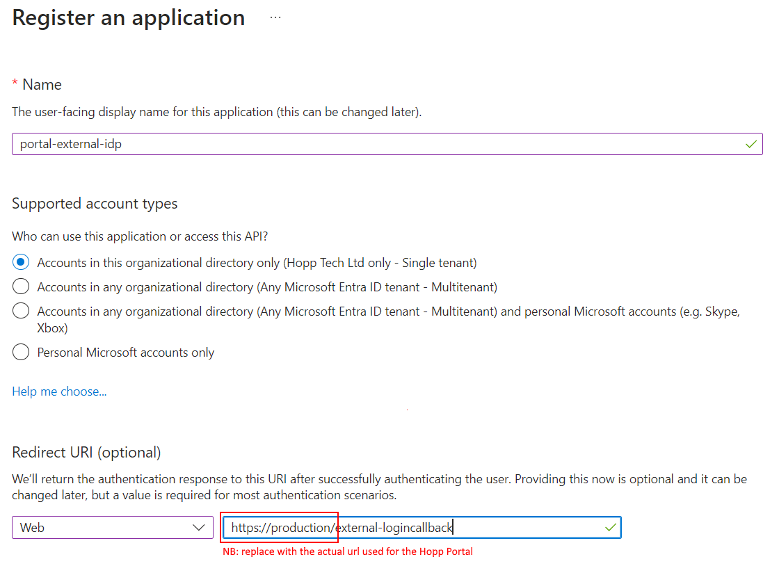Viewport: 779px width, 566px height.
Task: Open the ellipsis menu beside the page title
Action: point(275,17)
